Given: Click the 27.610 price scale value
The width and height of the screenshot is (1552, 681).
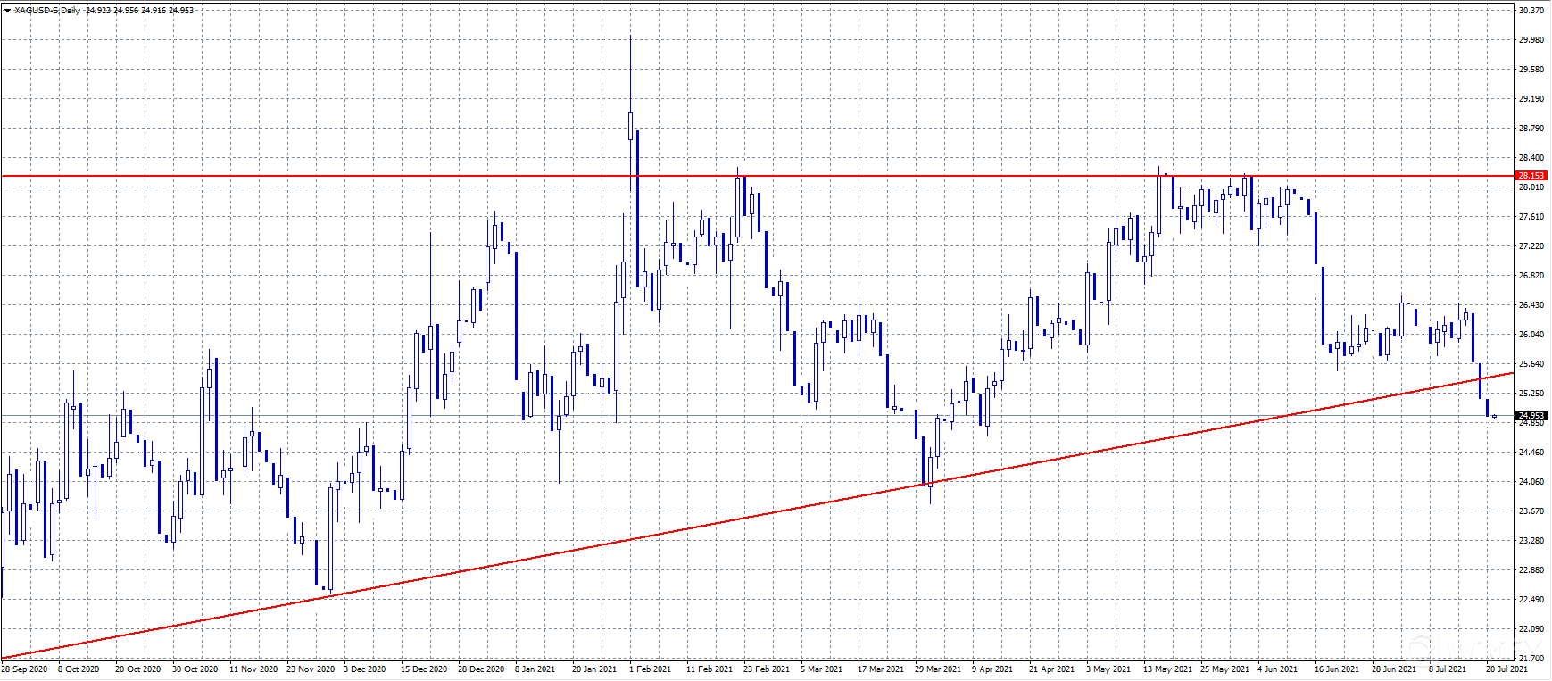Looking at the screenshot, I should click(x=1531, y=217).
